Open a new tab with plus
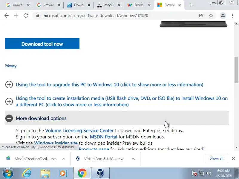Image resolution: width=239 pixels, height=179 pixels. [x=191, y=5]
